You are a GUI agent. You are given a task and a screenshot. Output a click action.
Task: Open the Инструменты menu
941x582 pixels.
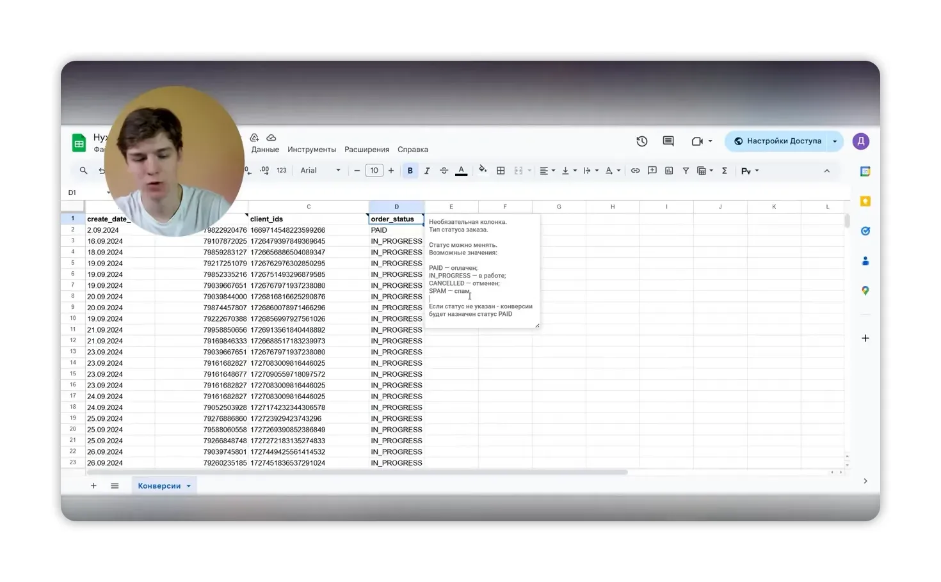(312, 150)
